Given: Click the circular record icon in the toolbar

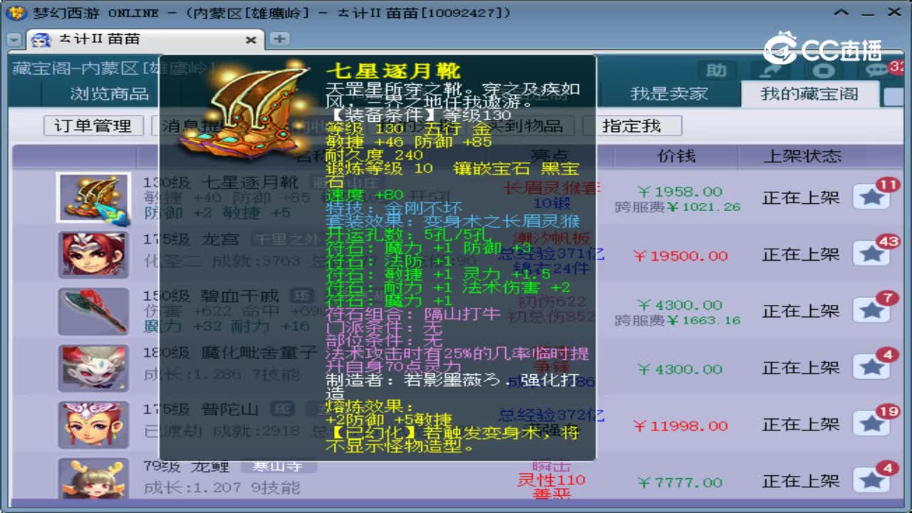Looking at the screenshot, I should [823, 70].
